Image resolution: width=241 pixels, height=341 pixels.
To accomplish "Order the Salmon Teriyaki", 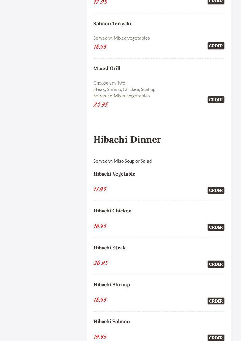I will 216,46.
